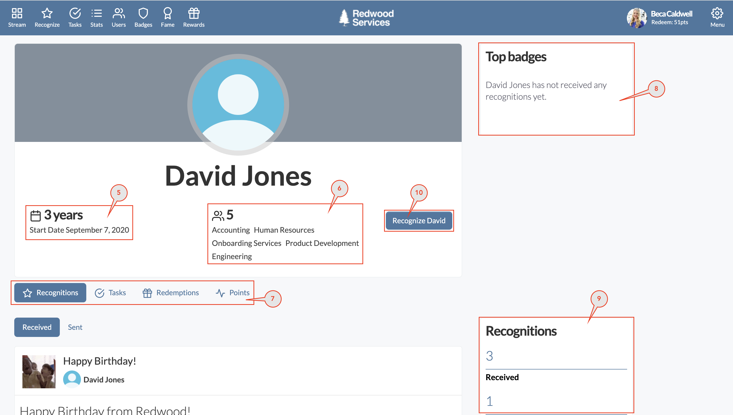Click the gift icon in Redemptions tab
The width and height of the screenshot is (733, 415).
coord(147,293)
